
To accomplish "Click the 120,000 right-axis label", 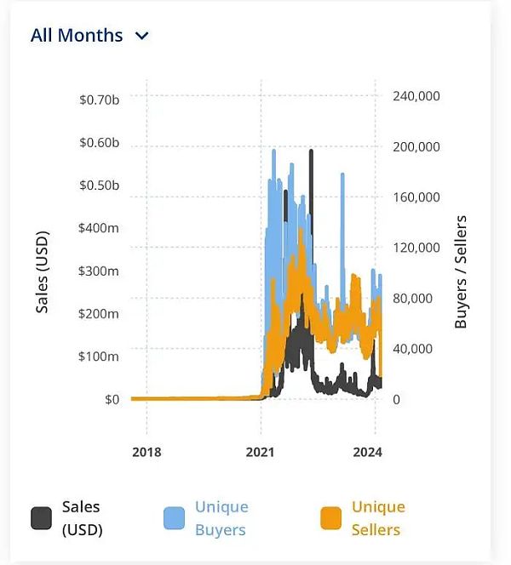I will [x=416, y=248].
